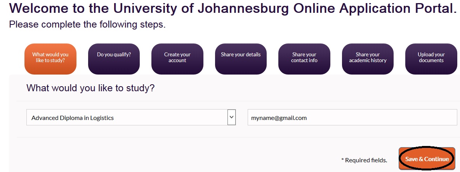
Task: Click the 'Welcome to the University' heading start
Action: pos(58,9)
